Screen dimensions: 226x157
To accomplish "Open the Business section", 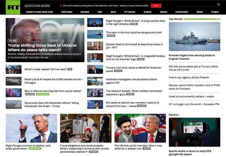I will click(85, 12).
